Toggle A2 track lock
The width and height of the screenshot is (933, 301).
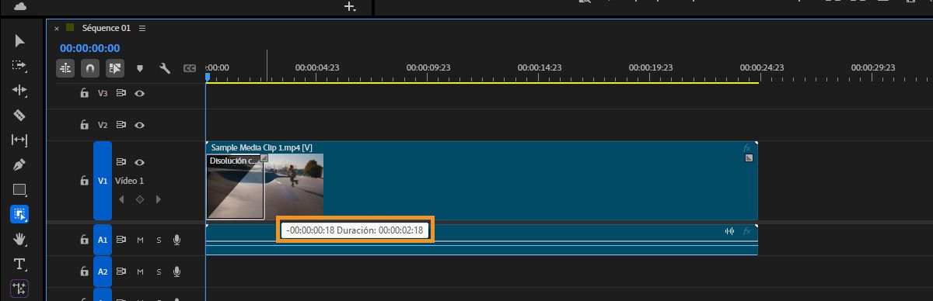point(84,272)
